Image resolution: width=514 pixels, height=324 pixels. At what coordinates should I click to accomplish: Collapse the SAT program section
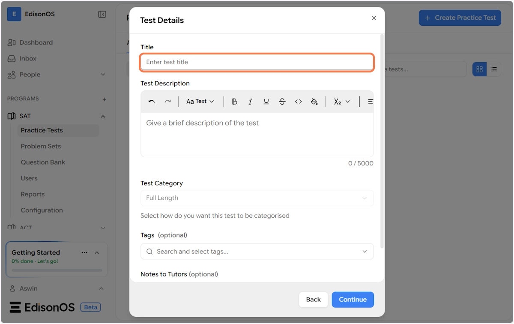[103, 116]
